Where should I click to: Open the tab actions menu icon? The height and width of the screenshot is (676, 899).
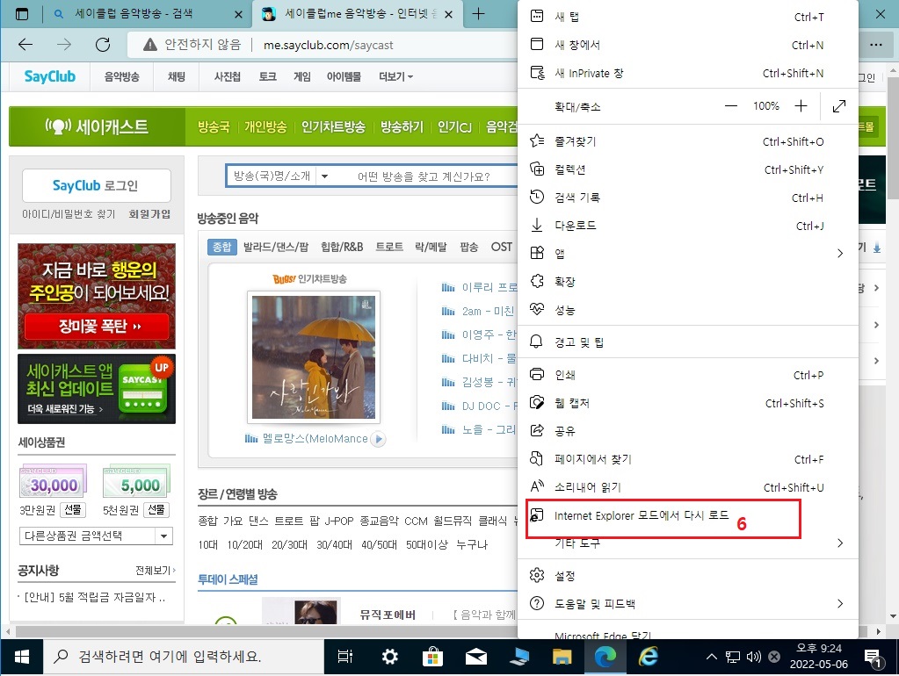pos(22,14)
